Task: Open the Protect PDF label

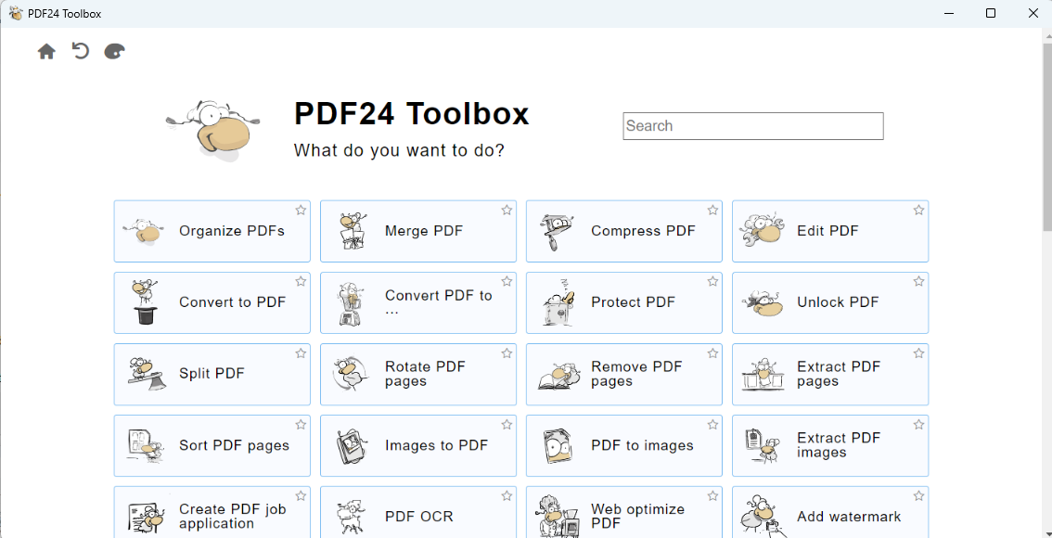Action: [x=634, y=302]
